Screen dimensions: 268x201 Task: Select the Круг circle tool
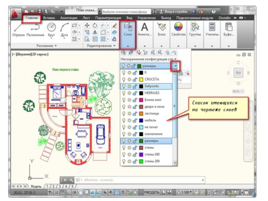51,29
